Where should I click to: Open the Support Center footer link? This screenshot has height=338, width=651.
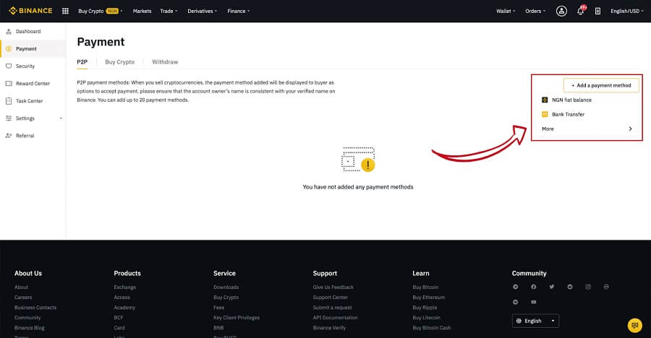pyautogui.click(x=331, y=298)
